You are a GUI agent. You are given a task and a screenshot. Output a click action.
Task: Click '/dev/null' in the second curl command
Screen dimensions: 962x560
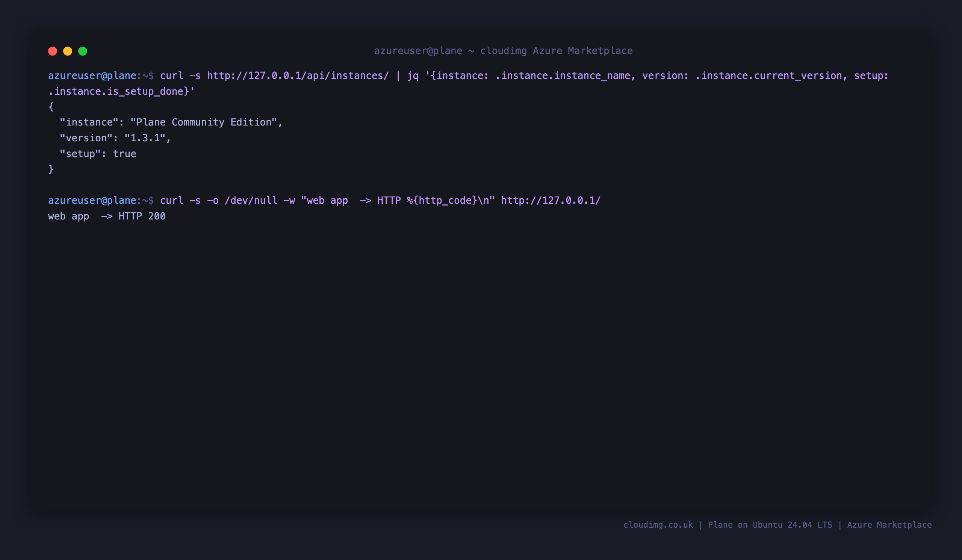click(x=251, y=200)
